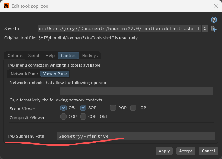
Task: Uncheck the SOP scene viewer checkbox
Action: pos(83,108)
